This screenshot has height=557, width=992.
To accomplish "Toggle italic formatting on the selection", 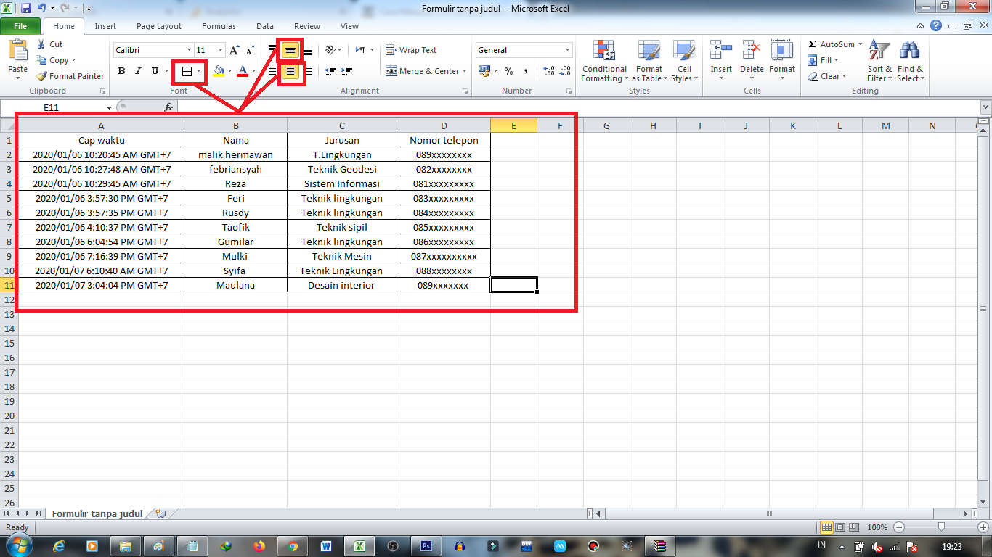I will coord(137,71).
